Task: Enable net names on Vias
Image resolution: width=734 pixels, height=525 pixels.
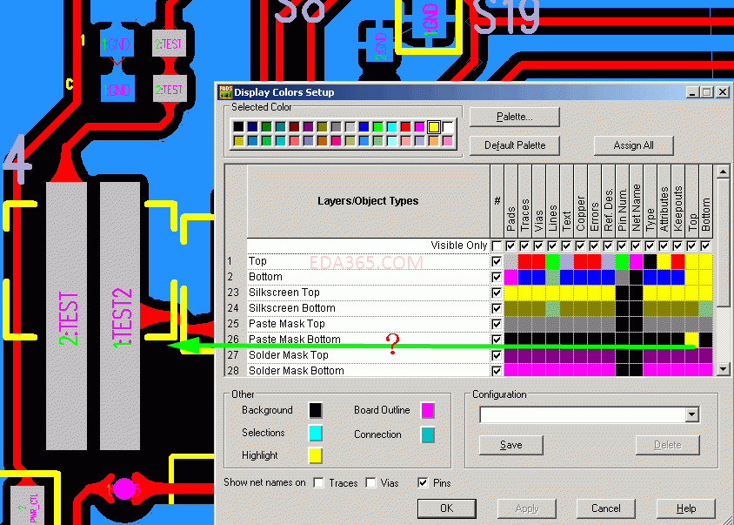Action: [x=370, y=482]
